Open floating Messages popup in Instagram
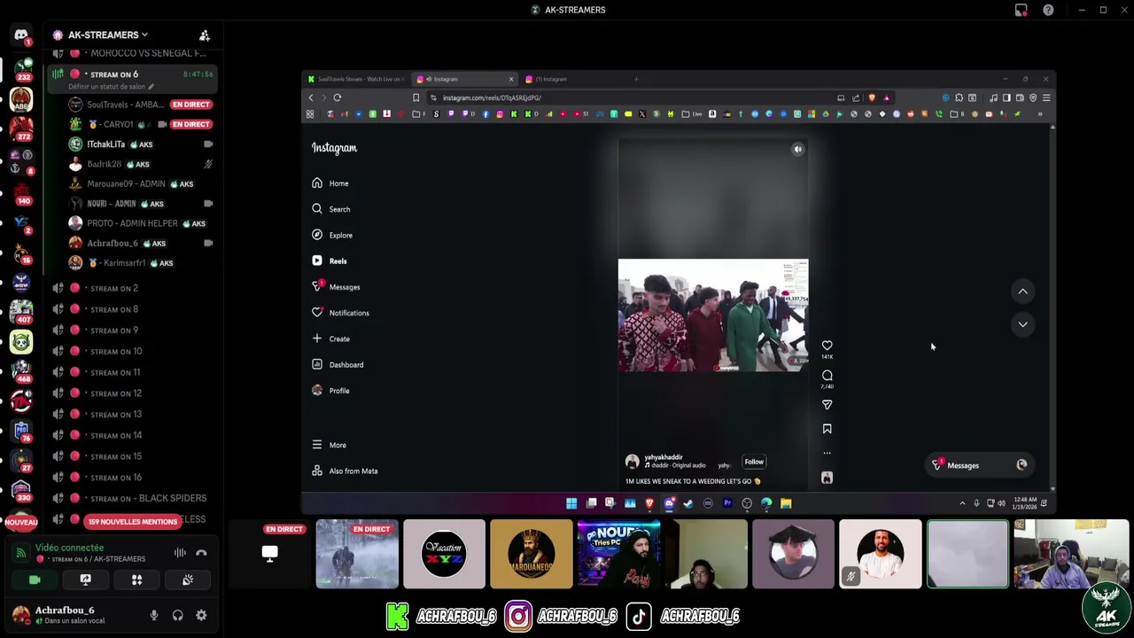This screenshot has width=1134, height=638. coord(980,465)
